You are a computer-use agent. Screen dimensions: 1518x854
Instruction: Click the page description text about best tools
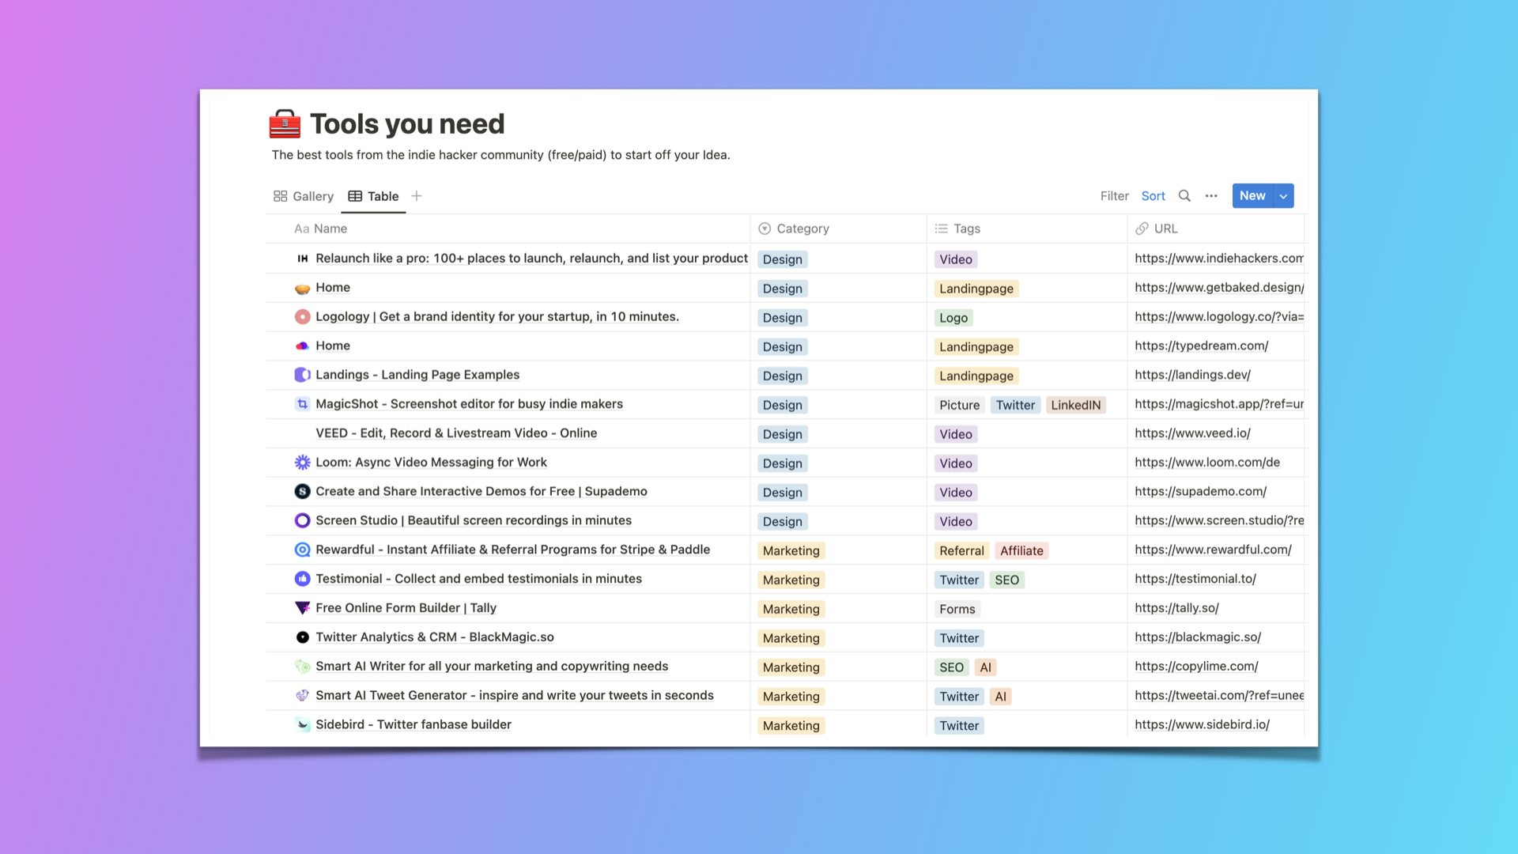click(500, 155)
